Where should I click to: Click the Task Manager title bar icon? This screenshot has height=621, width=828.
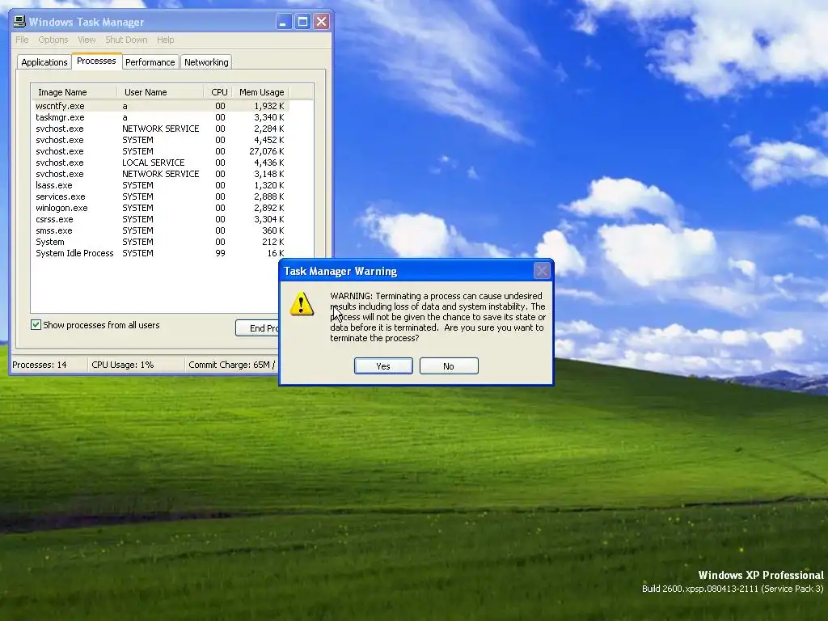[x=19, y=22]
